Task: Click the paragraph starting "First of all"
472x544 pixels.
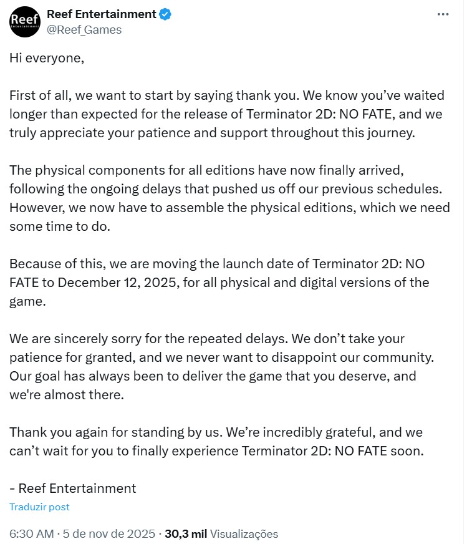Action: coord(228,114)
